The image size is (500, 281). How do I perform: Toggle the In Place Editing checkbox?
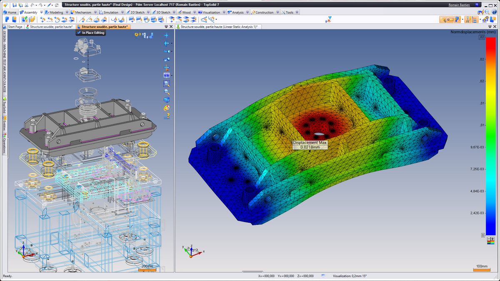coord(79,33)
